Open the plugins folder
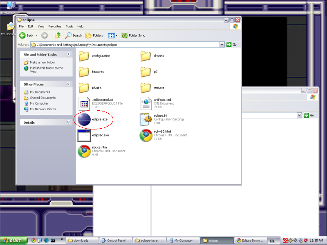This screenshot has height=245, width=327. (84, 87)
